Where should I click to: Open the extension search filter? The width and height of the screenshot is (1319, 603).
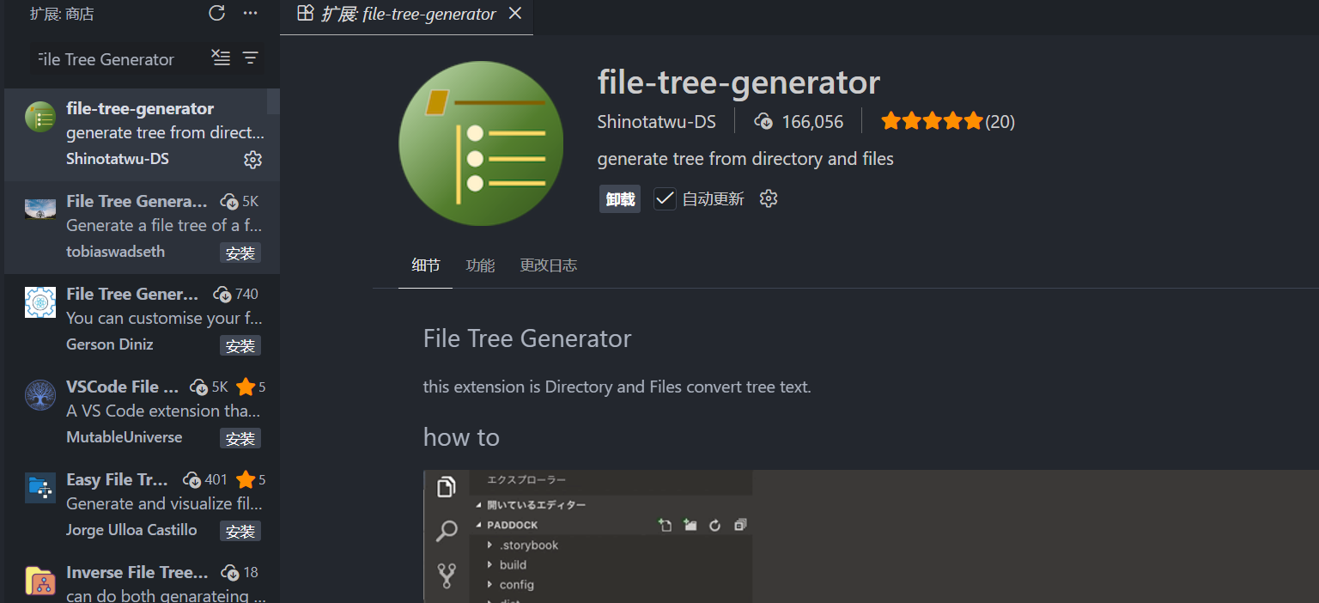(x=250, y=58)
